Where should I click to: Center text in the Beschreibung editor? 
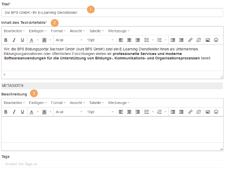[129, 112]
